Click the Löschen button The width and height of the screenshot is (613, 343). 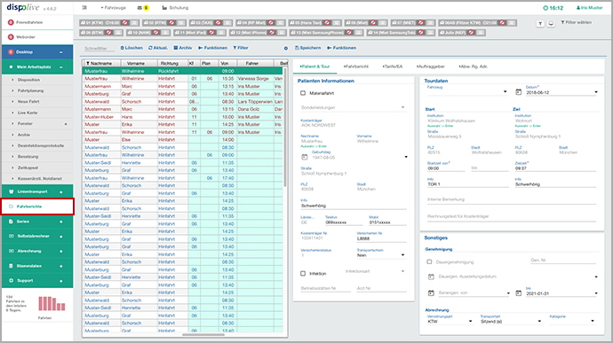[131, 48]
